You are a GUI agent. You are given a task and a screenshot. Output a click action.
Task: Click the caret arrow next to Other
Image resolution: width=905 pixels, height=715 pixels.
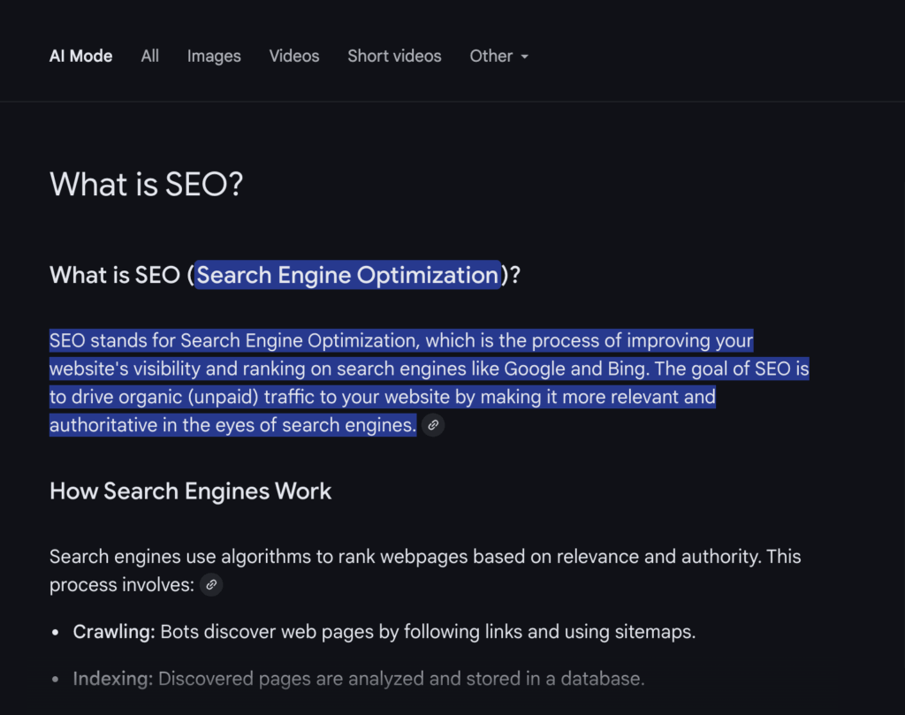click(524, 57)
